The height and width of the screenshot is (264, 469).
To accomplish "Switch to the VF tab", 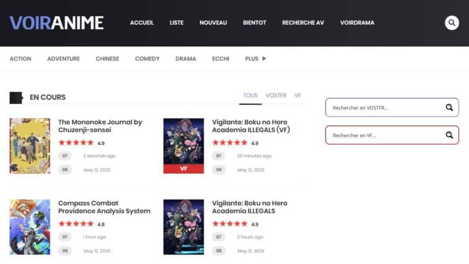I will [298, 95].
